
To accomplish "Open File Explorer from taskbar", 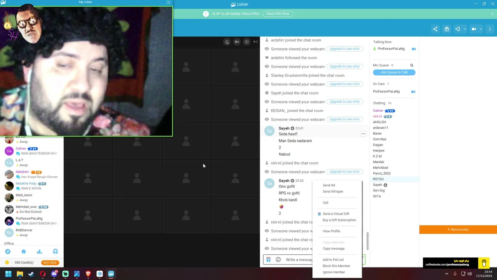I will click(x=20, y=274).
